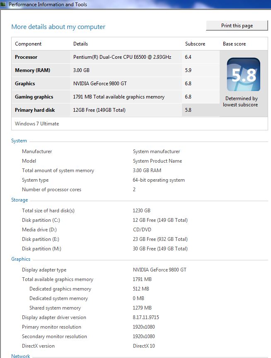Image resolution: width=271 pixels, height=358 pixels.
Task: Select the driver version 8.17.11.9715
Action: tap(146, 317)
